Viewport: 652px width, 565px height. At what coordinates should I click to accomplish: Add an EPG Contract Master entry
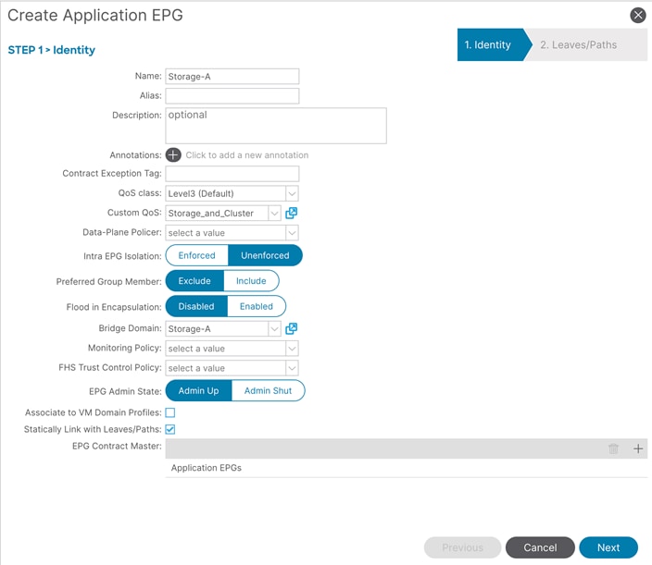[x=637, y=448]
